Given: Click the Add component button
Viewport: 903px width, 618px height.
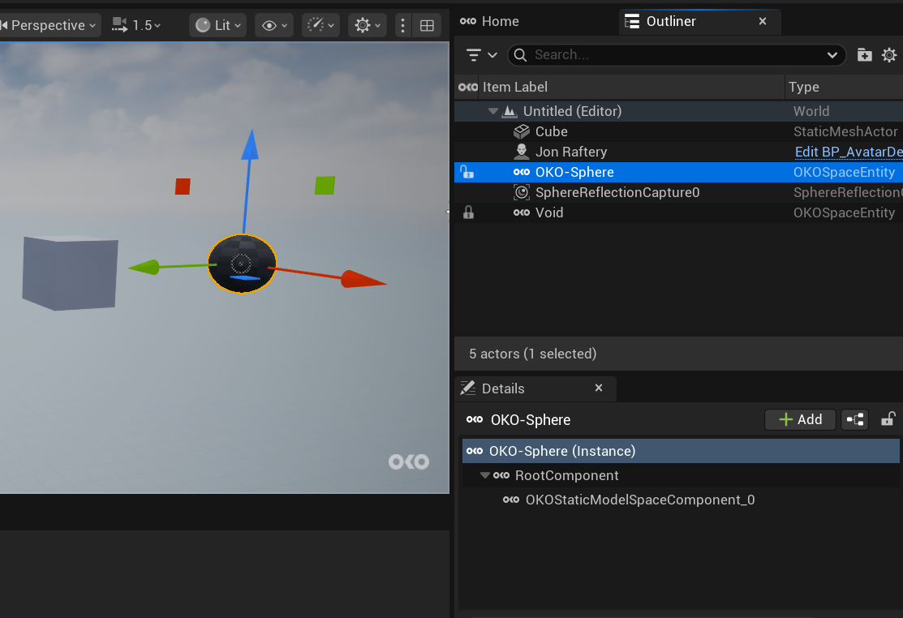Looking at the screenshot, I should (801, 419).
